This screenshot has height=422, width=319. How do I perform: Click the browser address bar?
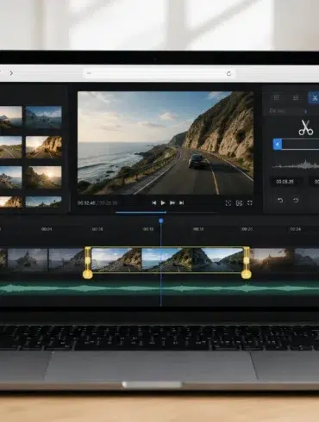(159, 73)
